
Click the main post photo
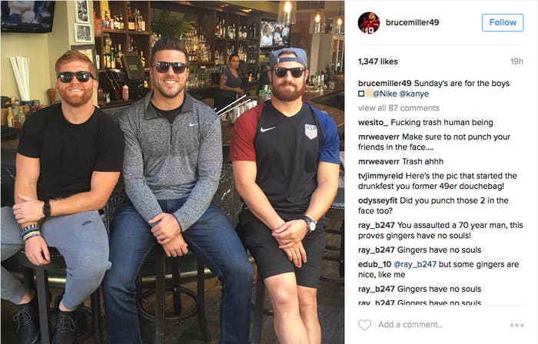[173, 172]
